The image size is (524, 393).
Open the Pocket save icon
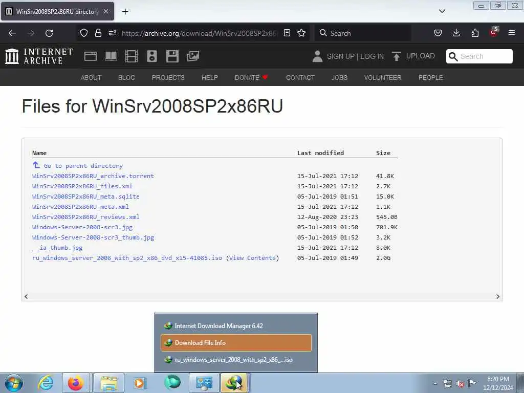pyautogui.click(x=438, y=33)
